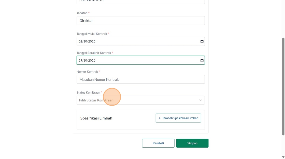Image resolution: width=285 pixels, height=159 pixels.
Task: Select day segment 02 in start date
Action: tap(80, 41)
